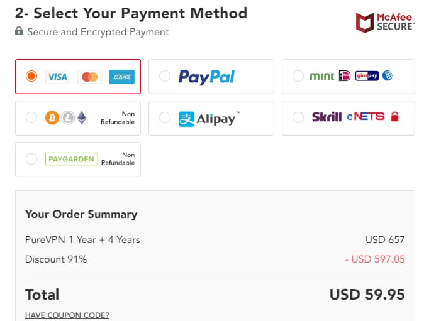Screen dimensions: 424x321
Task: Select the credit card radio button
Action: point(31,77)
